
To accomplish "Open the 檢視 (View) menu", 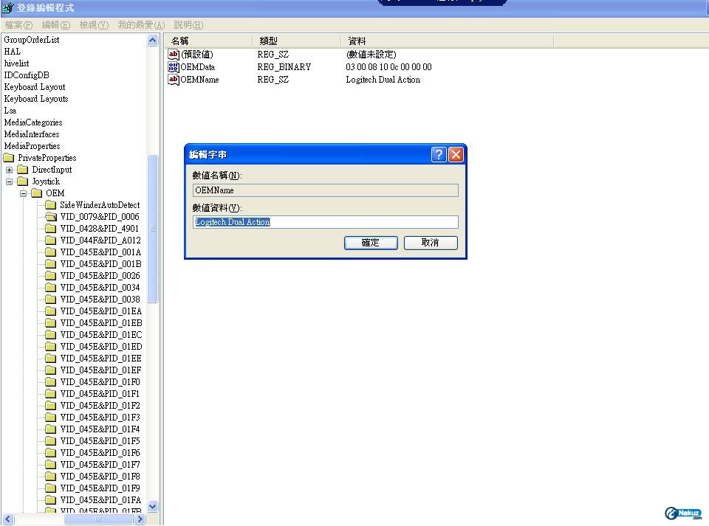I will [94, 25].
